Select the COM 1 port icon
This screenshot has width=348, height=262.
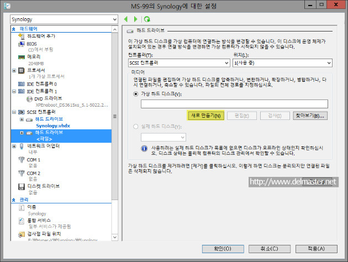tap(22, 160)
